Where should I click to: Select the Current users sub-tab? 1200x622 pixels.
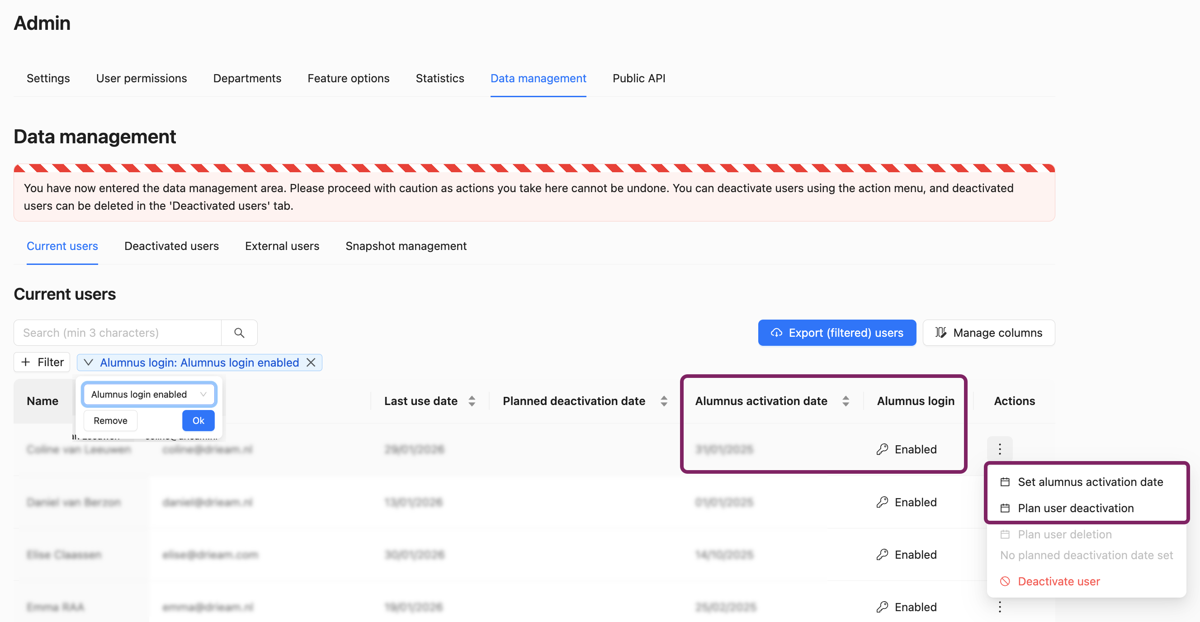pos(62,246)
